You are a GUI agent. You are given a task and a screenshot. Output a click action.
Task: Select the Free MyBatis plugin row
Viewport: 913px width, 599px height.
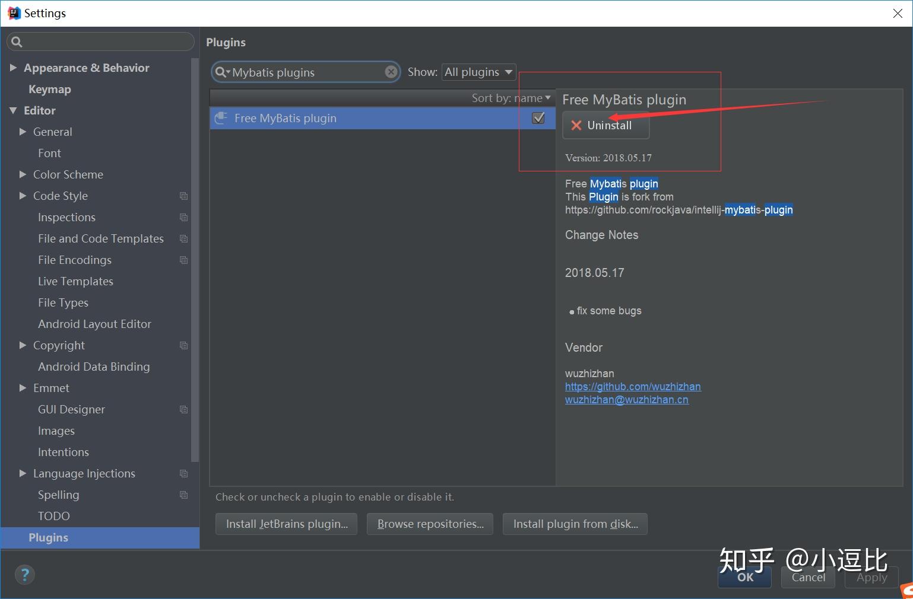click(382, 118)
